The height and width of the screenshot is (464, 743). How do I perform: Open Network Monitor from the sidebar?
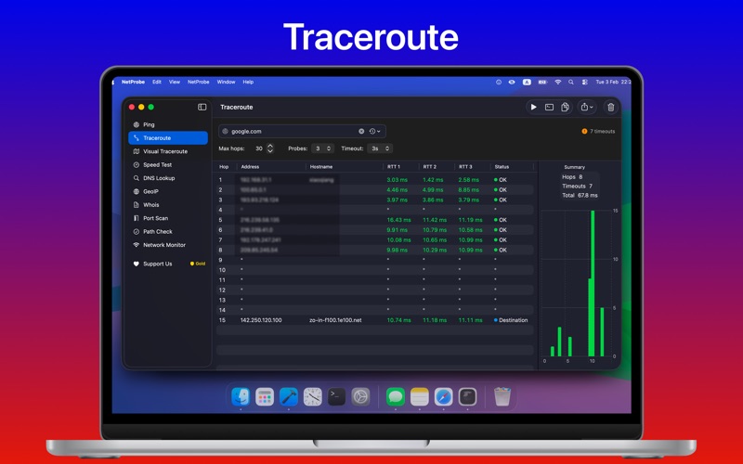168,245
